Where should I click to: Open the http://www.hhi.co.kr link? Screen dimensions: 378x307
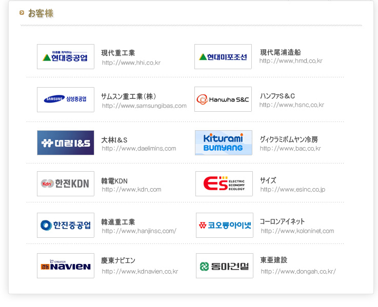pos(131,63)
